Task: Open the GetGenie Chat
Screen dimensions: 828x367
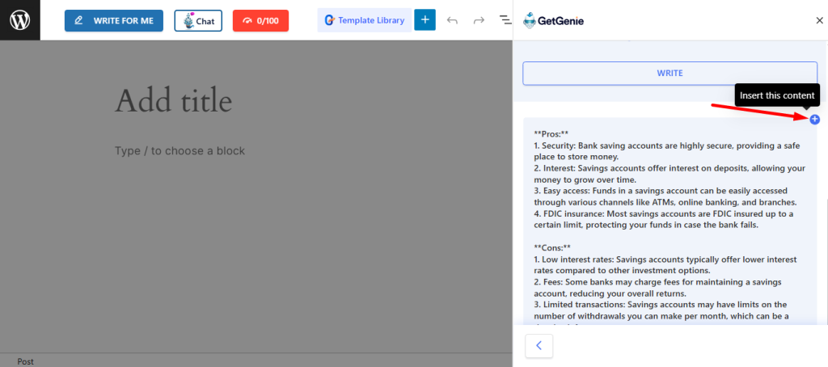Action: pos(198,21)
